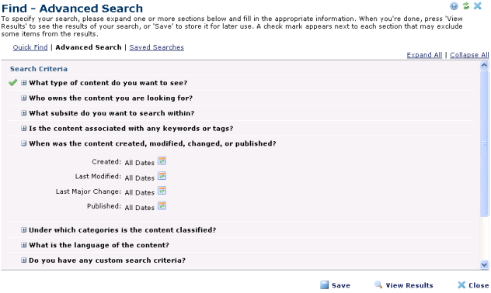Collapse the 'When was the content created' section
This screenshot has height=293, width=491.
(24, 143)
